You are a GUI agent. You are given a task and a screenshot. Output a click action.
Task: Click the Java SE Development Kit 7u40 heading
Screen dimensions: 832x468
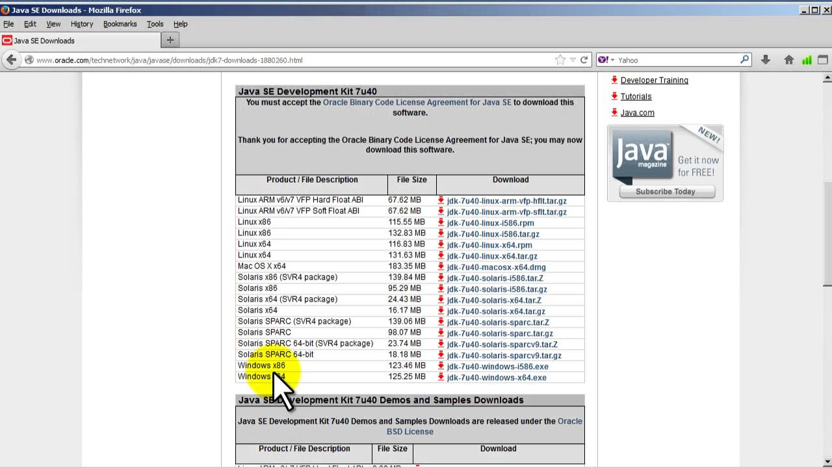[307, 91]
